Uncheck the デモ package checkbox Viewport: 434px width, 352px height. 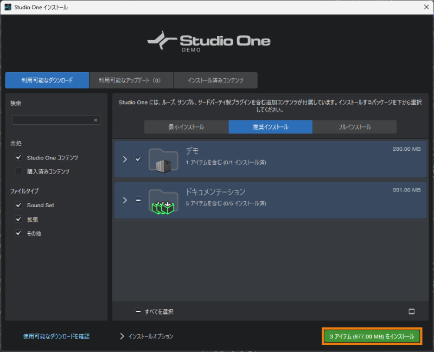(138, 159)
